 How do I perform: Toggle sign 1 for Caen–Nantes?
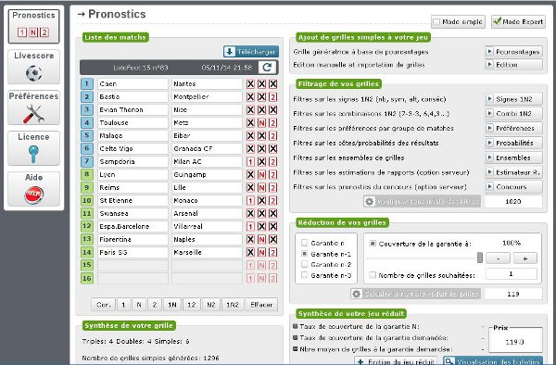[250, 84]
